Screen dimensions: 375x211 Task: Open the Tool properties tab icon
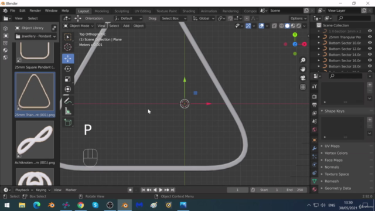point(315,86)
